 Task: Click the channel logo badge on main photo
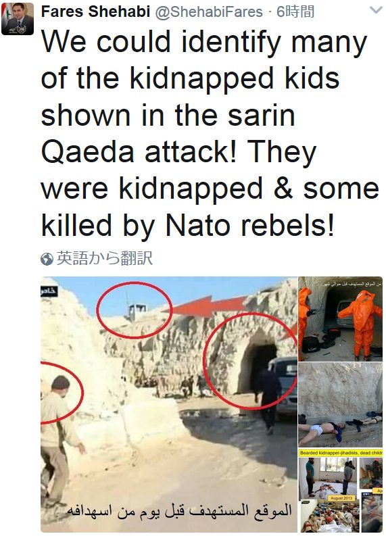[49, 292]
